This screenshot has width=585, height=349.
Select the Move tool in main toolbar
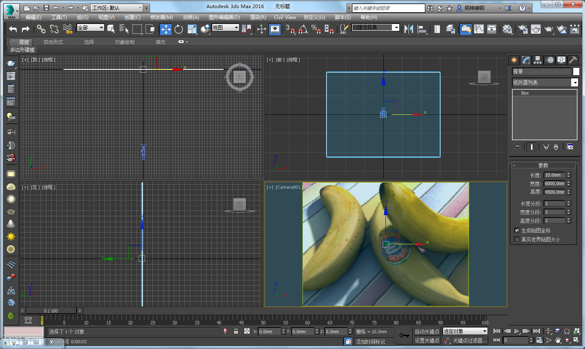click(x=165, y=29)
